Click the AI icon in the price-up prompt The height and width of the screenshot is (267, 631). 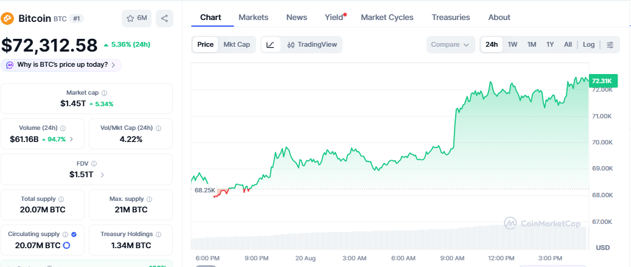point(10,65)
